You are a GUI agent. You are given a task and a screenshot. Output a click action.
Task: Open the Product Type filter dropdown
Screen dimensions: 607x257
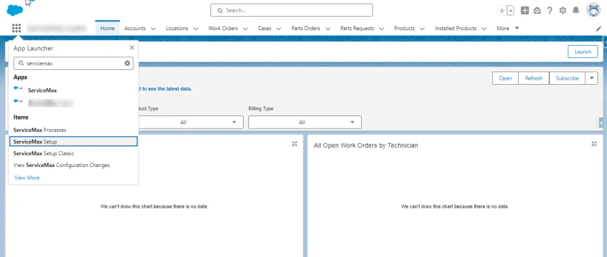[x=190, y=122]
